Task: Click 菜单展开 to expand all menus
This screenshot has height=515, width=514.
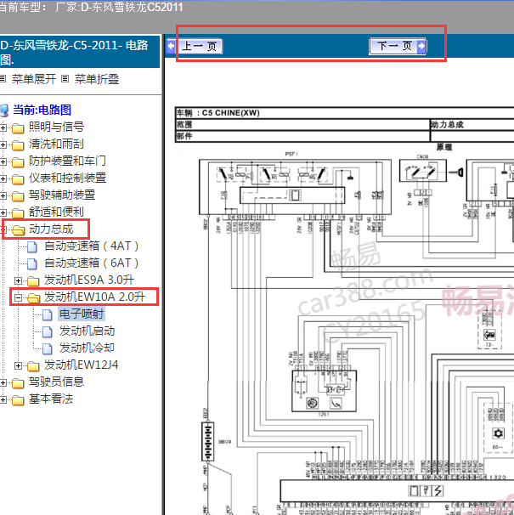Action: coord(34,79)
